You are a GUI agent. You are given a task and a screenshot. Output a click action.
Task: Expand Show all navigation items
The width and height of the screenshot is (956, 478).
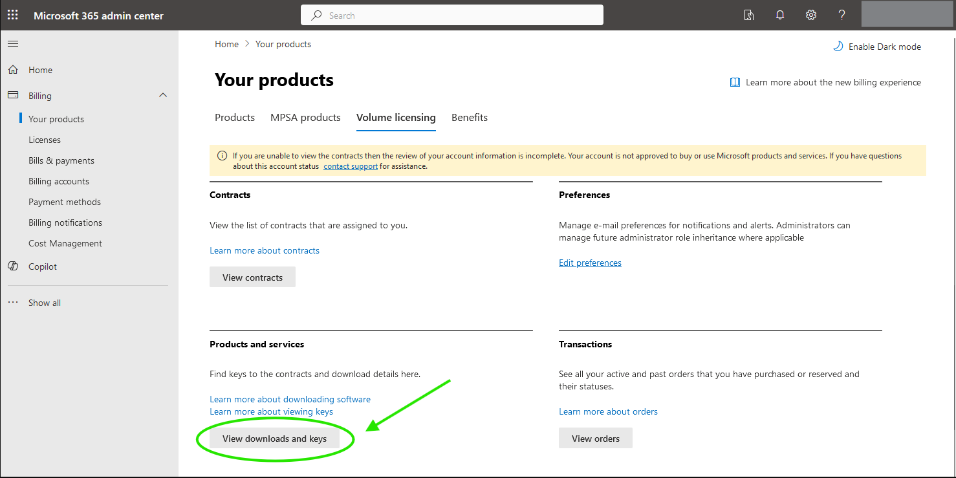tap(44, 302)
